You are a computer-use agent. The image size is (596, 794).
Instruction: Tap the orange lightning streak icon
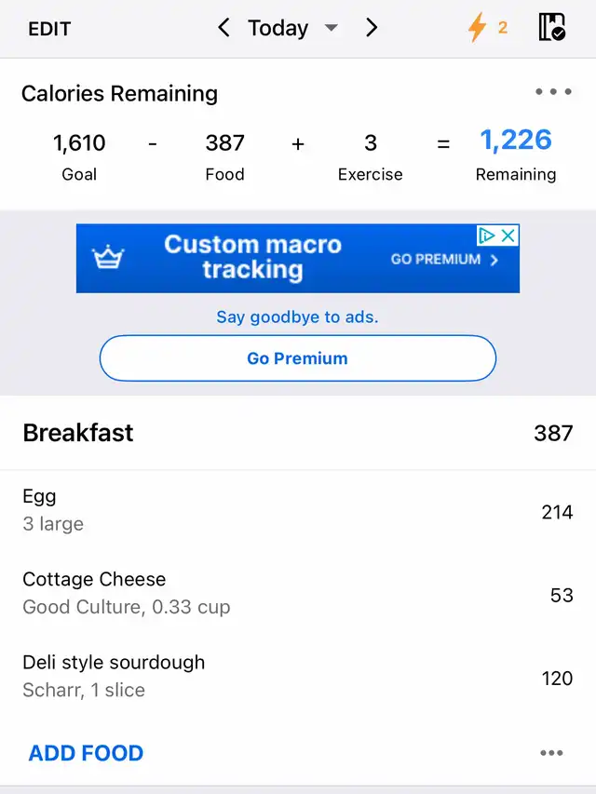pyautogui.click(x=477, y=27)
